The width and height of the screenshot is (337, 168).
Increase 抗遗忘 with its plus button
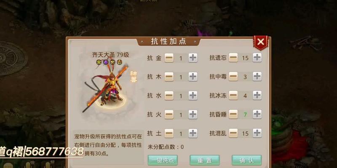point(257,58)
